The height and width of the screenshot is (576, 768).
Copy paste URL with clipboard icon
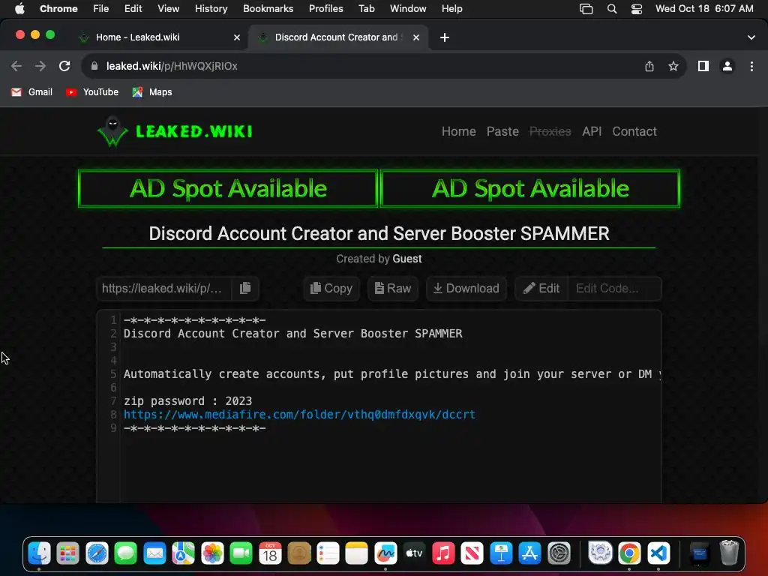coord(245,289)
